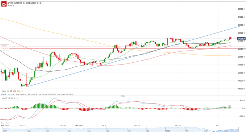The height and width of the screenshot is (132, 246).
Task: Click the 18000.0 price axis label
Action: (x=241, y=89)
